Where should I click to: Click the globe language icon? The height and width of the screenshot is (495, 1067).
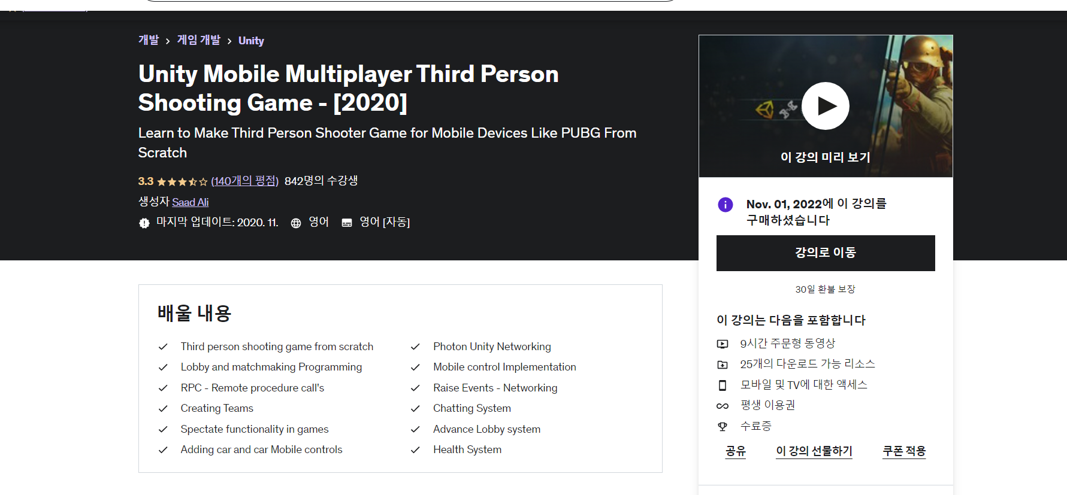295,223
